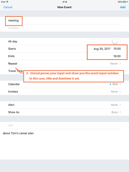
Task: Tap the Starts row label
Action: coord(12,49)
